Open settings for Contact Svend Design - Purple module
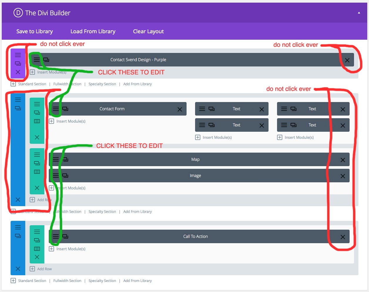Viewport: 369px width, 292px height. tap(36, 60)
